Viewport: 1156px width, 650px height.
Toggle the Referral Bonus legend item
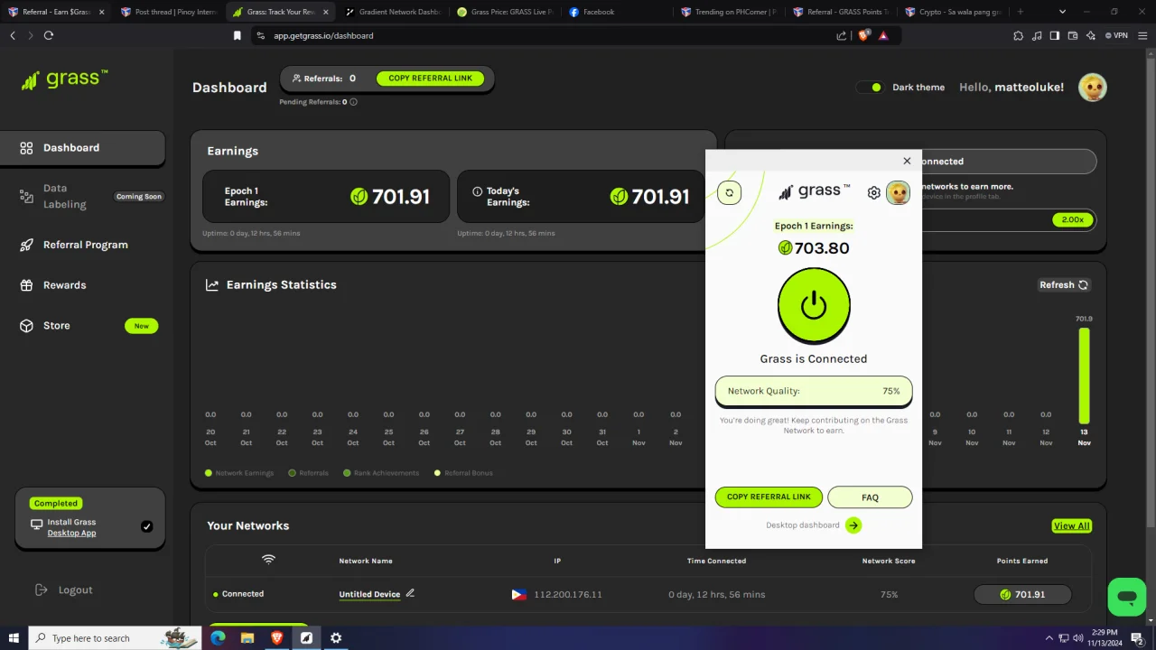[x=463, y=473]
